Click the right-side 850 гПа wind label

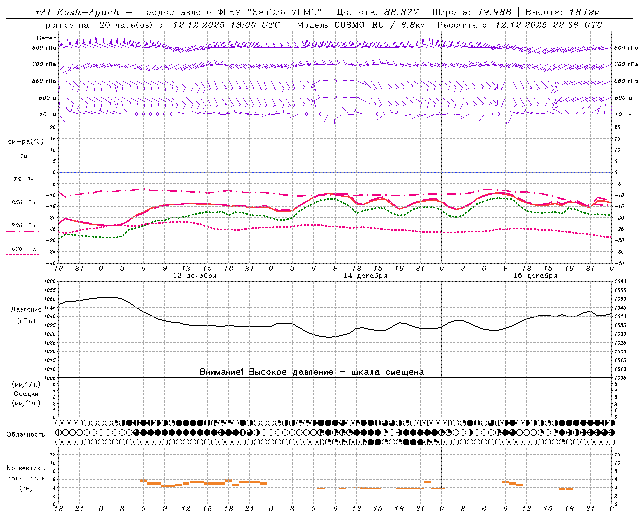(x=626, y=81)
